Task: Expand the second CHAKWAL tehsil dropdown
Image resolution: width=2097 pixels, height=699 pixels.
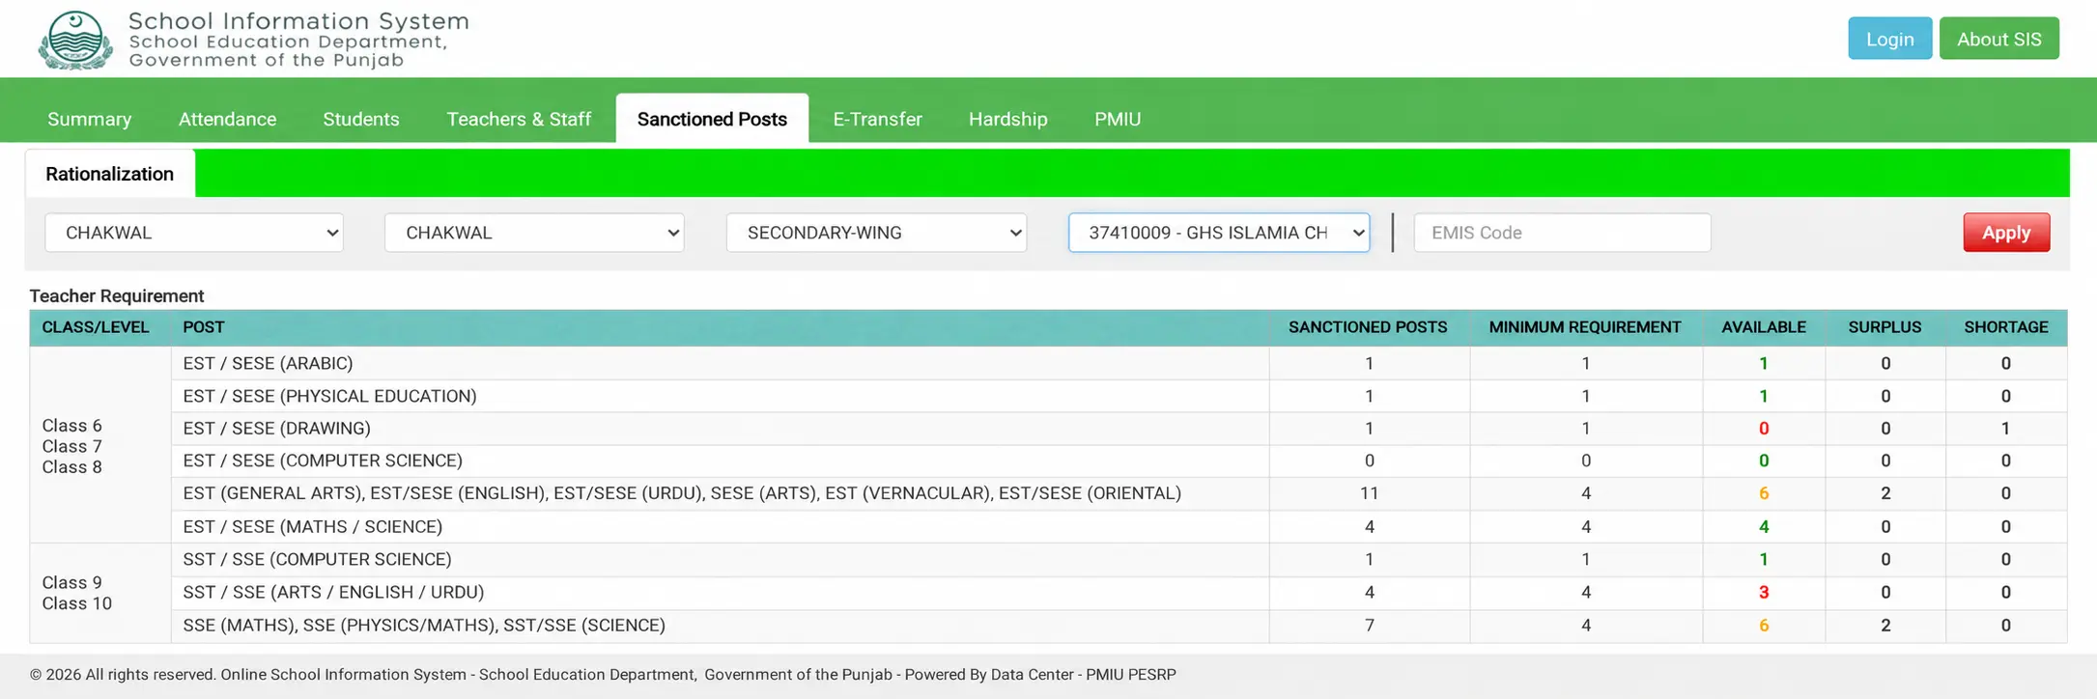Action: point(534,233)
